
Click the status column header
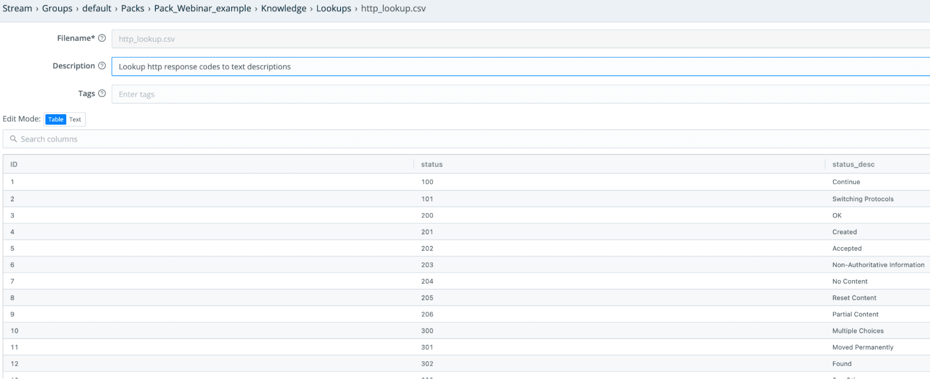pyautogui.click(x=432, y=164)
